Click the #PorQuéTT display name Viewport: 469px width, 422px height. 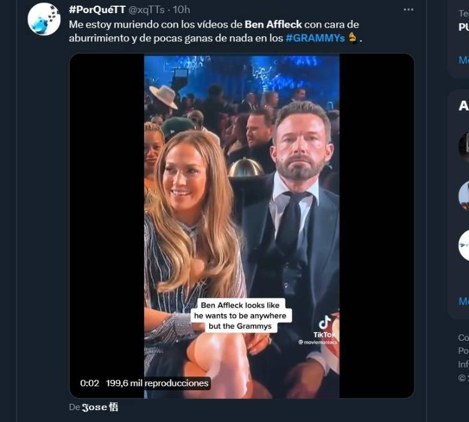(97, 9)
